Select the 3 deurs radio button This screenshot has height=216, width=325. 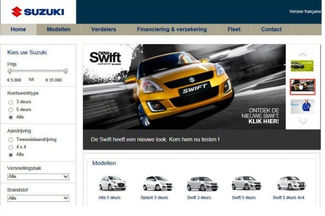pos(11,102)
